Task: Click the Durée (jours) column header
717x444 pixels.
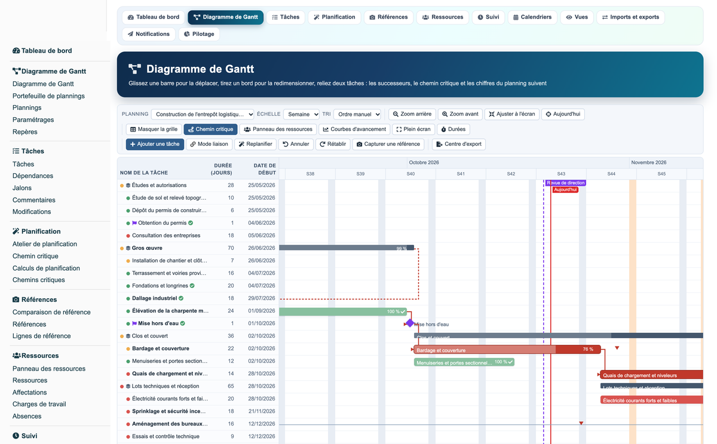Action: 222,169
